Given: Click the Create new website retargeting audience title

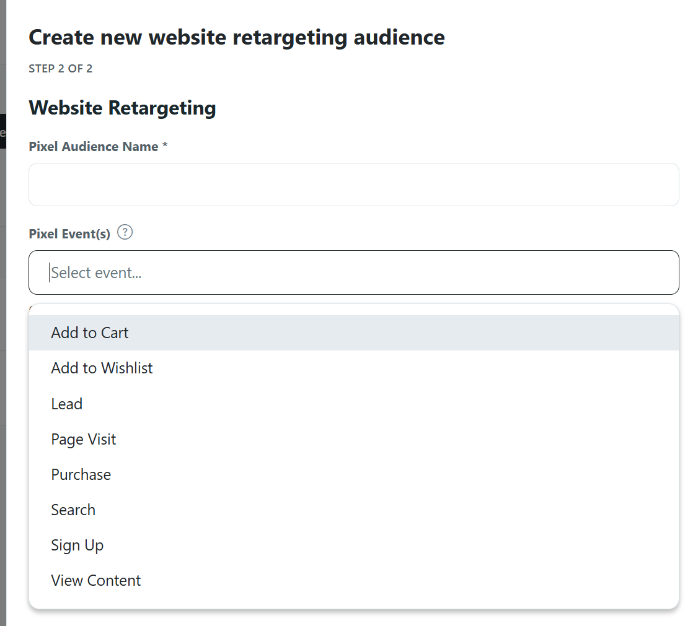Looking at the screenshot, I should (237, 37).
